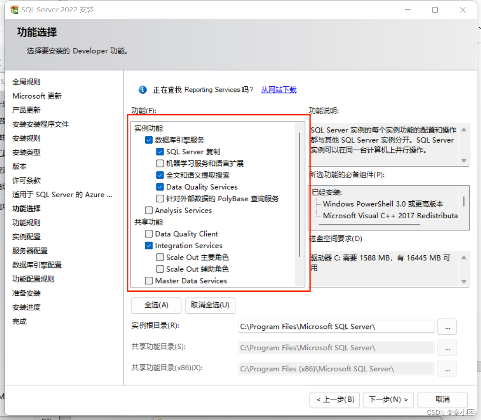Select the 安装规则 step
This screenshot has width=481, height=420.
click(26, 138)
